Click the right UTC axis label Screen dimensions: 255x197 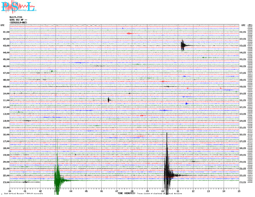pyautogui.click(x=243, y=25)
